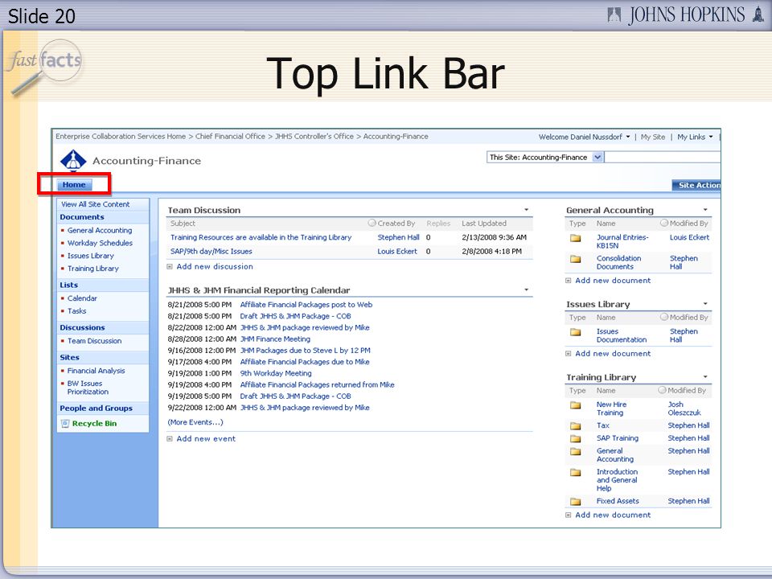The height and width of the screenshot is (579, 772).
Task: Expand the Issues Library web part menu
Action: click(x=705, y=304)
